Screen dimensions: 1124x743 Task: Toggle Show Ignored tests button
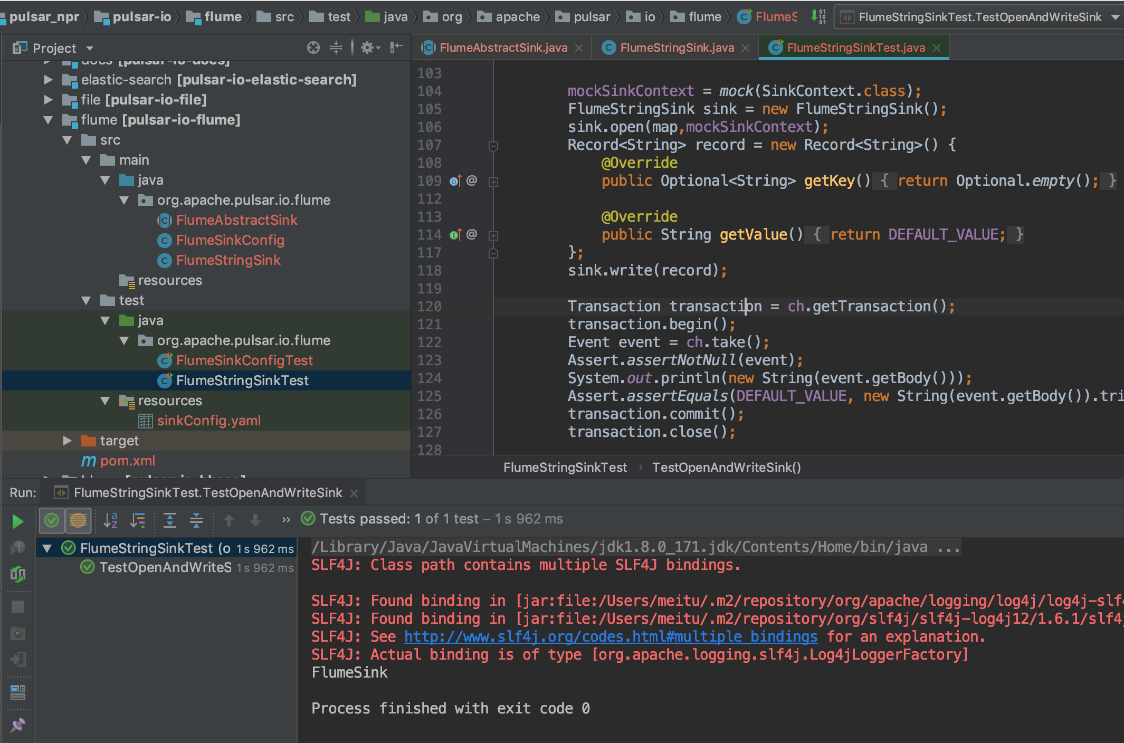click(78, 521)
